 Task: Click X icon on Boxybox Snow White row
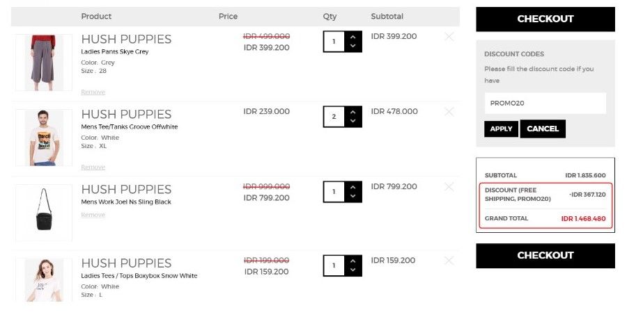point(449,261)
